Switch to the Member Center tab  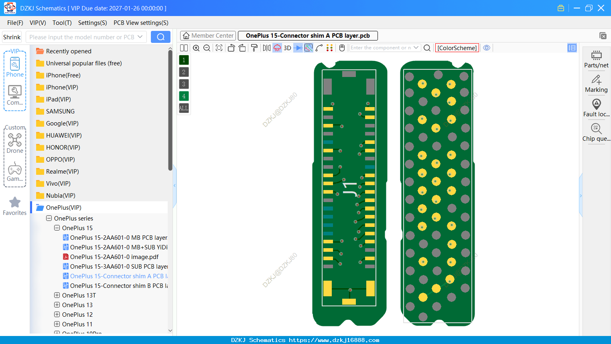[x=208, y=36]
